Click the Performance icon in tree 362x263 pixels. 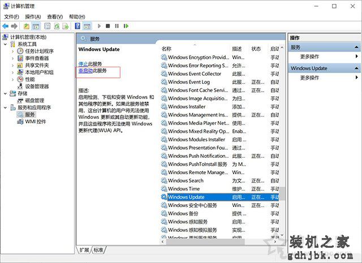pos(20,79)
